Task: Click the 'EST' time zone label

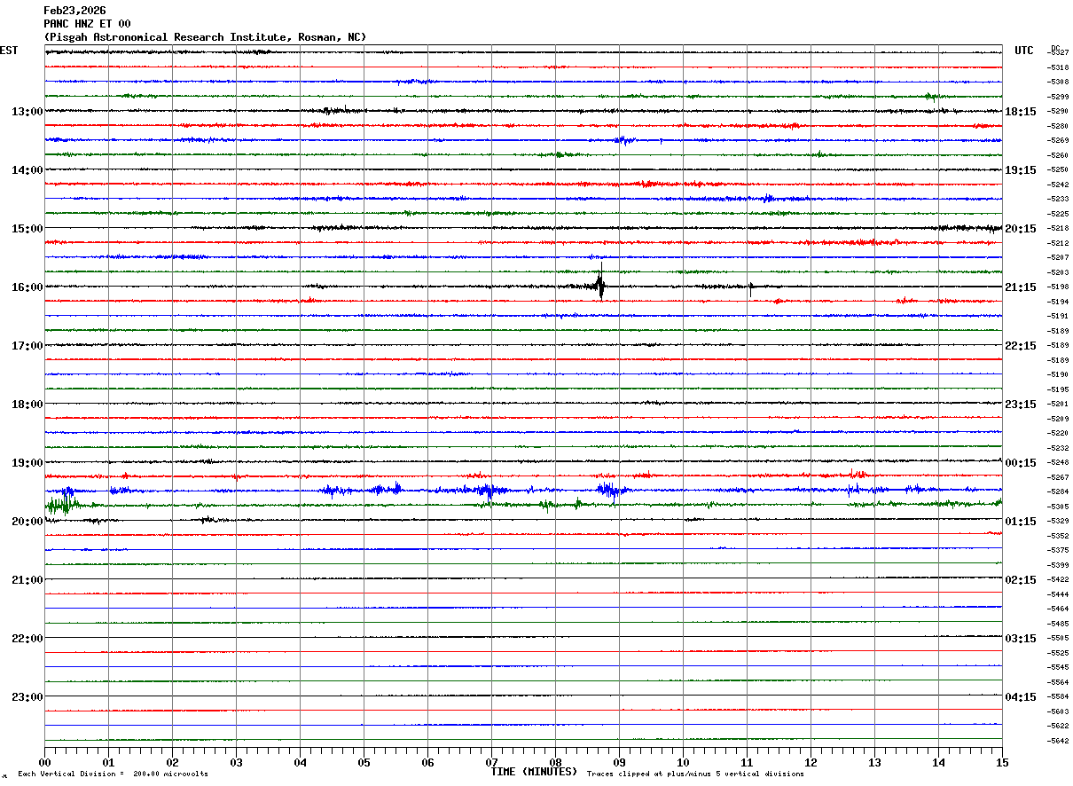Action: click(x=9, y=51)
